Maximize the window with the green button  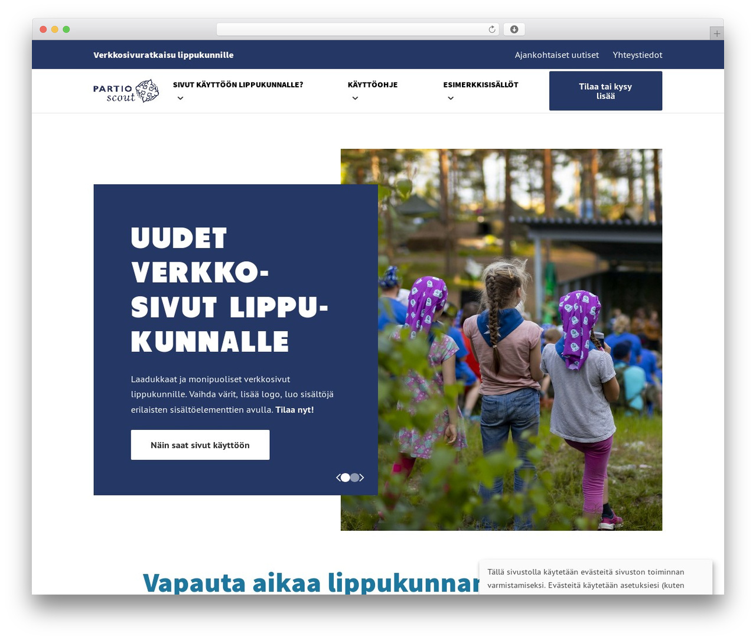[x=66, y=30]
